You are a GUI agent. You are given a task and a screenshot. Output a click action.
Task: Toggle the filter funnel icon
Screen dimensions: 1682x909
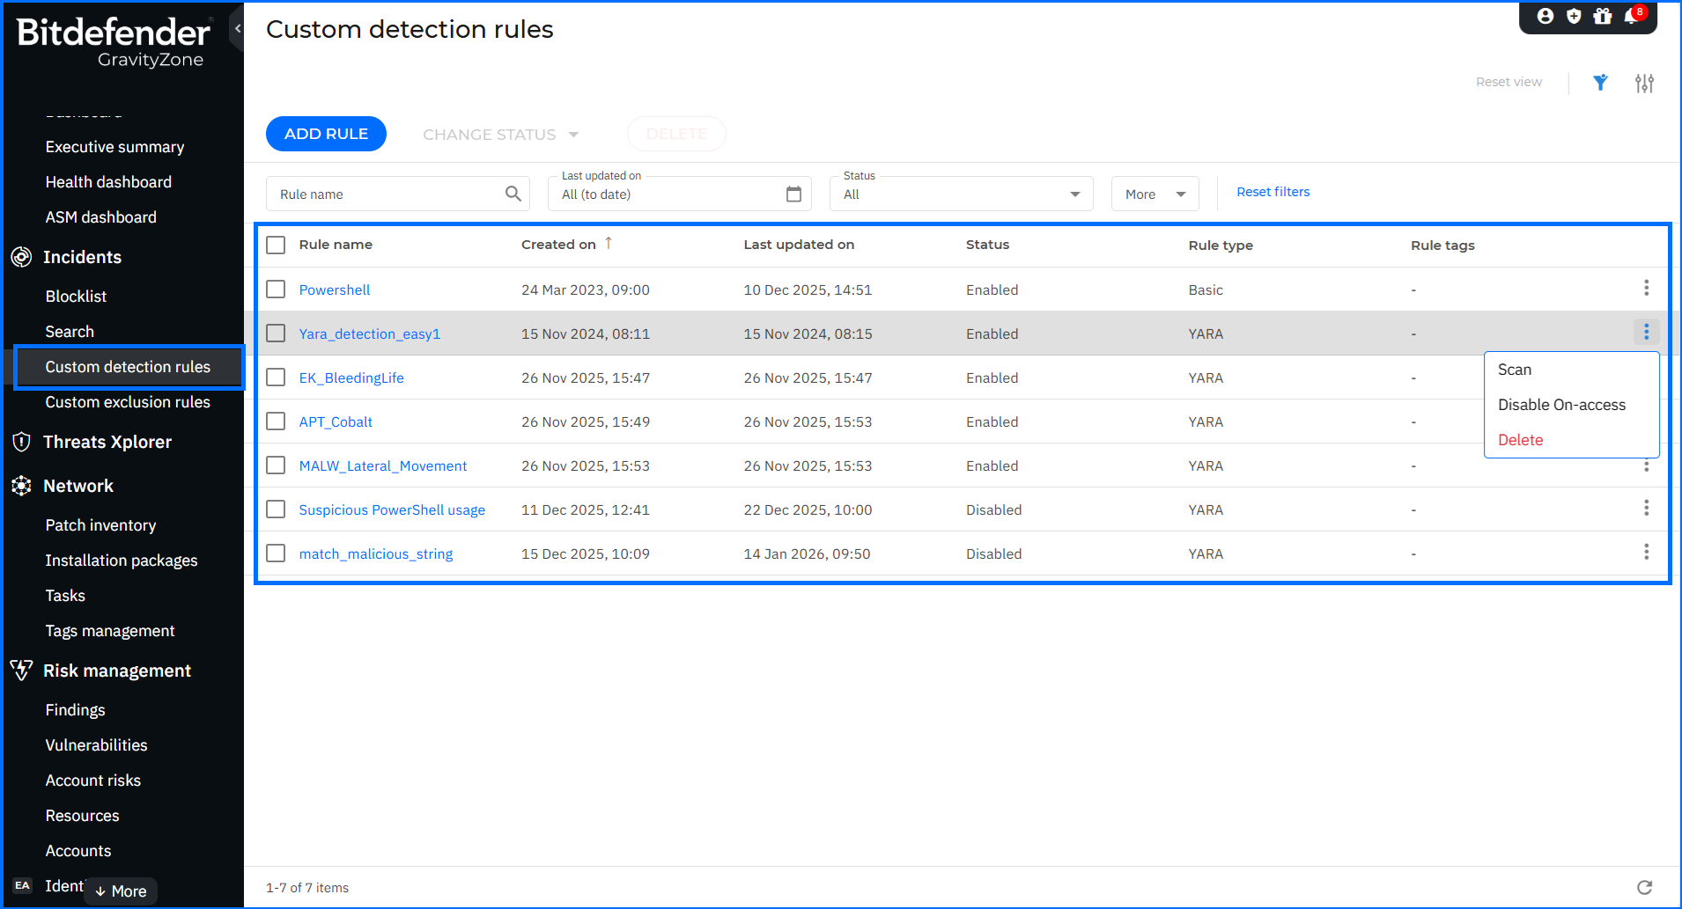click(x=1601, y=83)
